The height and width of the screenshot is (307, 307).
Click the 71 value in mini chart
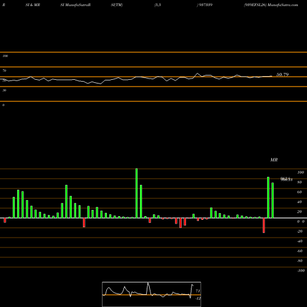[x=198, y=291]
